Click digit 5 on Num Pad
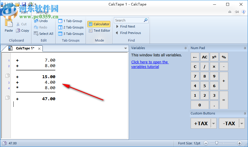This screenshot has height=147, width=248. click(x=205, y=86)
